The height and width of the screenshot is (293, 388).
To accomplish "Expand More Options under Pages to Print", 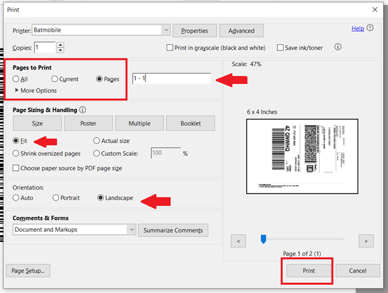I will point(17,91).
